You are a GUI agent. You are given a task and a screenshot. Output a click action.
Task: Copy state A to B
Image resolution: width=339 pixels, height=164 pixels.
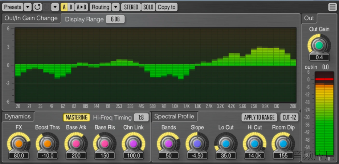click(82, 7)
